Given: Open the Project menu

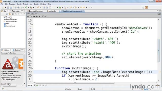Looking at the screenshot, I should coord(25,4).
